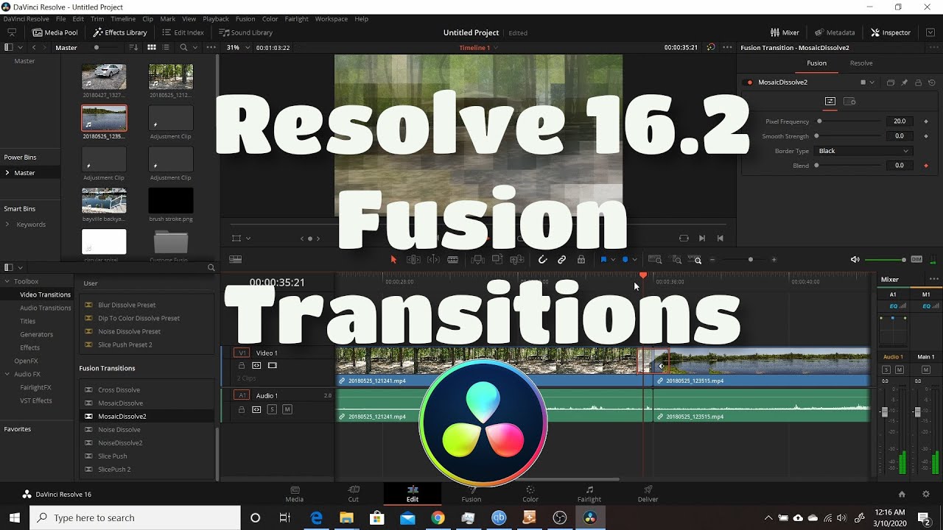Open the Effects Library panel
943x530 pixels.
(x=120, y=32)
